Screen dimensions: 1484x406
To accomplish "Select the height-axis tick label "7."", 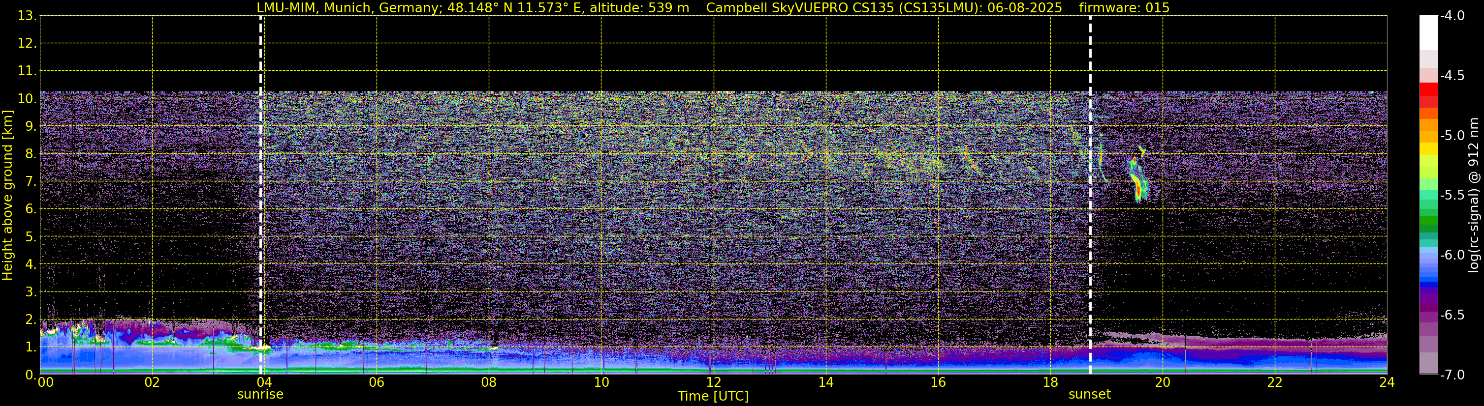I will tap(31, 181).
